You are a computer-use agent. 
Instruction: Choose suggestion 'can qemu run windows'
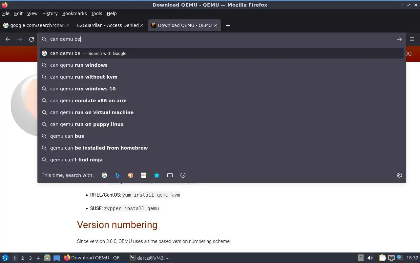222,65
